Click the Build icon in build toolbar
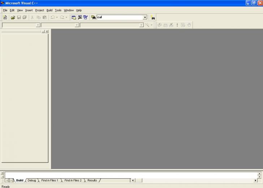The image size is (263, 188). click(x=165, y=25)
